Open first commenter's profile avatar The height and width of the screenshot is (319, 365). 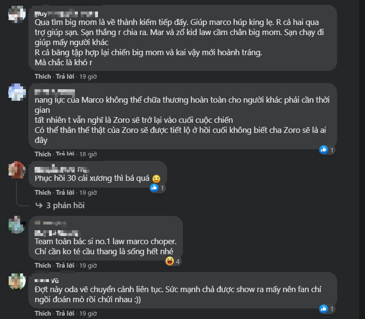tap(17, 14)
